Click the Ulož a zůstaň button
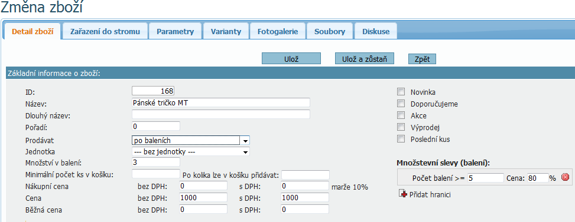This screenshot has width=575, height=222. coord(365,58)
